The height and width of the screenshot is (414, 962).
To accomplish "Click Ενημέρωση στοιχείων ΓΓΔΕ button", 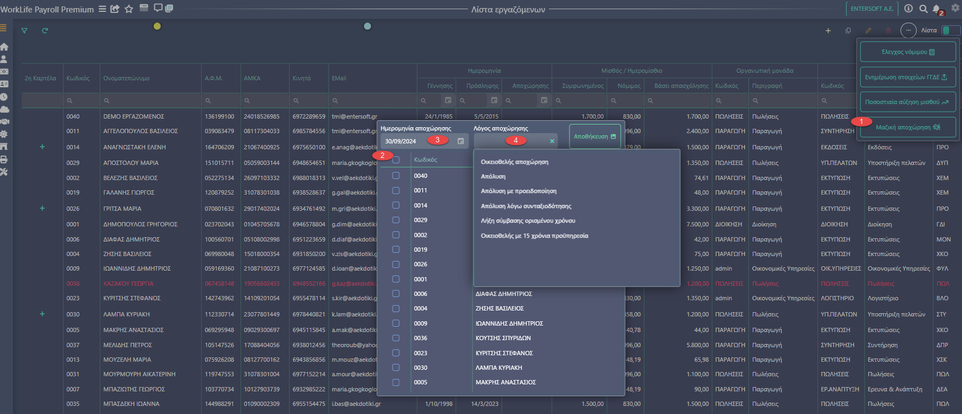I will pos(908,77).
